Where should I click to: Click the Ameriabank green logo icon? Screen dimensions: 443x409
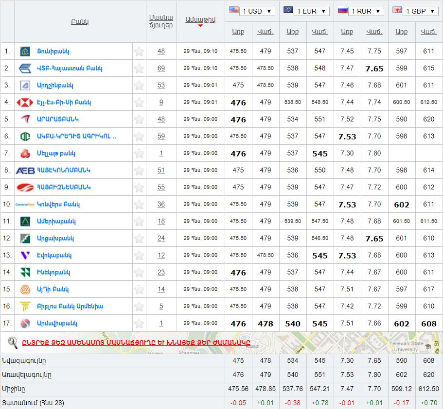[x=25, y=222]
